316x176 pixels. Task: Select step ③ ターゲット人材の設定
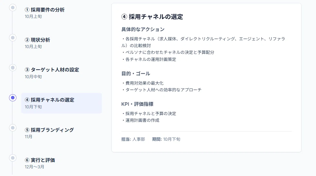(62, 73)
